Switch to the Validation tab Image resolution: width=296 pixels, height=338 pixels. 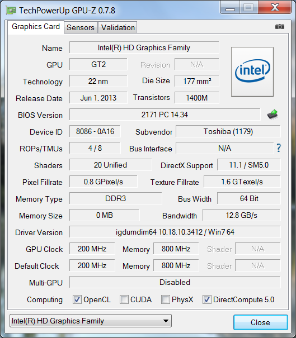point(118,27)
